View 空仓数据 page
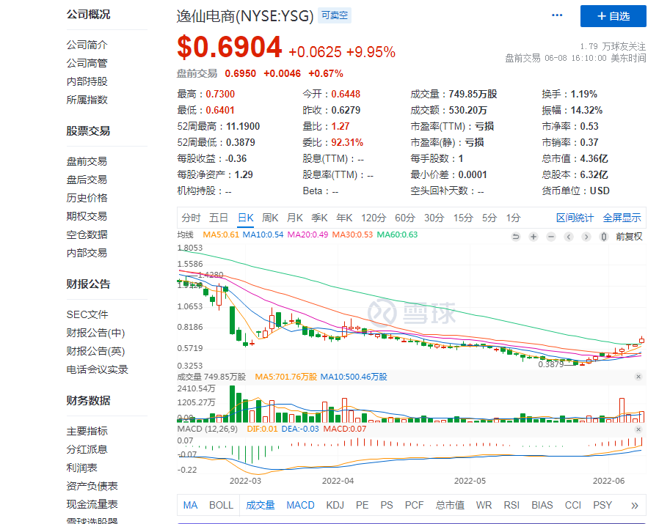The image size is (670, 524). point(87,235)
